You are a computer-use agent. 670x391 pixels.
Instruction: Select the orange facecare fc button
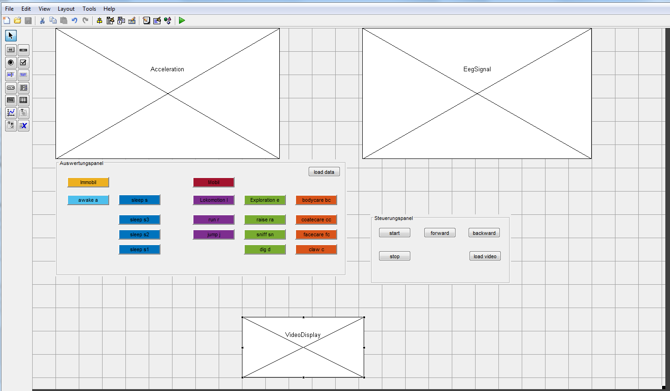coord(316,234)
